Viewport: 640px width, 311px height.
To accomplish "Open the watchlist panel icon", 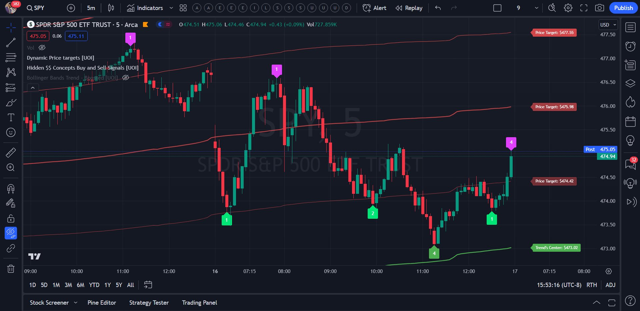I will pos(630,27).
